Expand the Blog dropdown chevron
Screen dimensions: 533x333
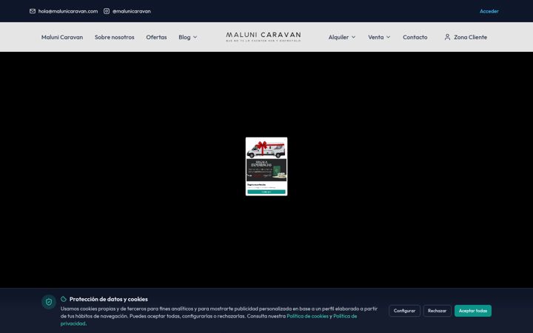[x=195, y=37]
